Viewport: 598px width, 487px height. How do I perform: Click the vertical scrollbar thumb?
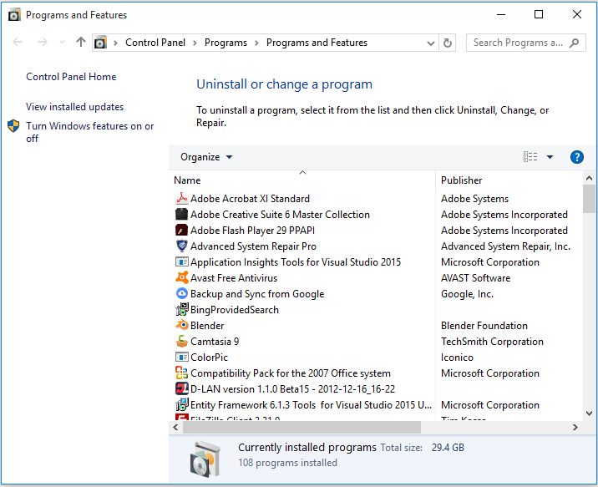pyautogui.click(x=589, y=199)
